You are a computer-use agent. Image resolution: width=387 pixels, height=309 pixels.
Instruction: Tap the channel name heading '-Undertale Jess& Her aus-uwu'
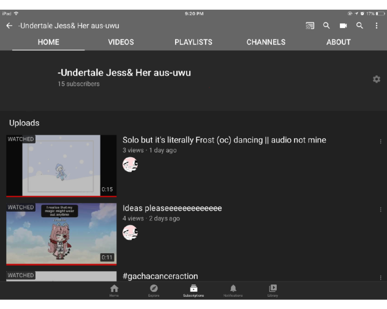click(124, 73)
